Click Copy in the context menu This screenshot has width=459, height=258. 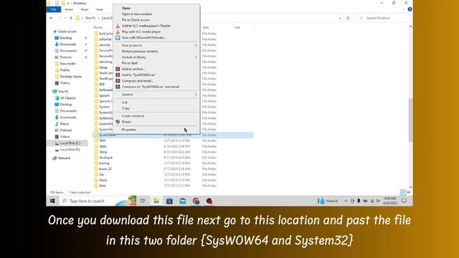click(x=126, y=108)
